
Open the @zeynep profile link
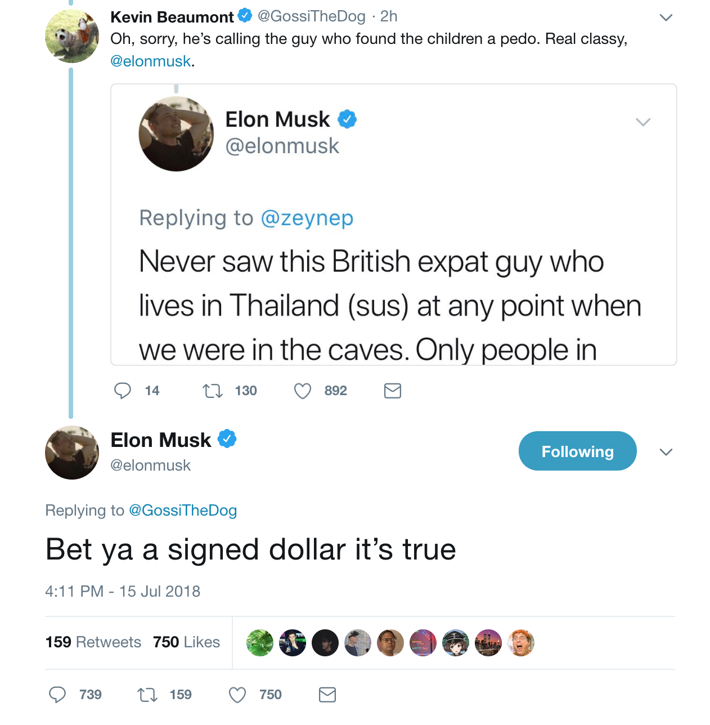pos(307,218)
